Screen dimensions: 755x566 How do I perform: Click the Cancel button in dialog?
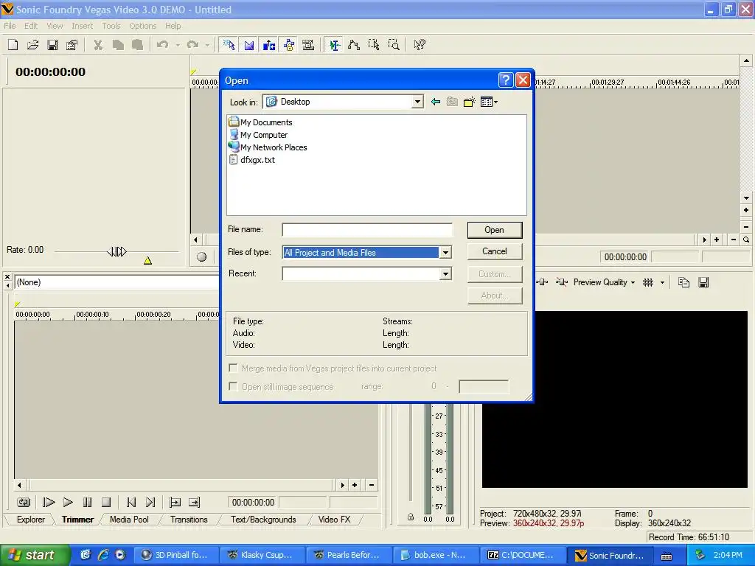pos(495,251)
